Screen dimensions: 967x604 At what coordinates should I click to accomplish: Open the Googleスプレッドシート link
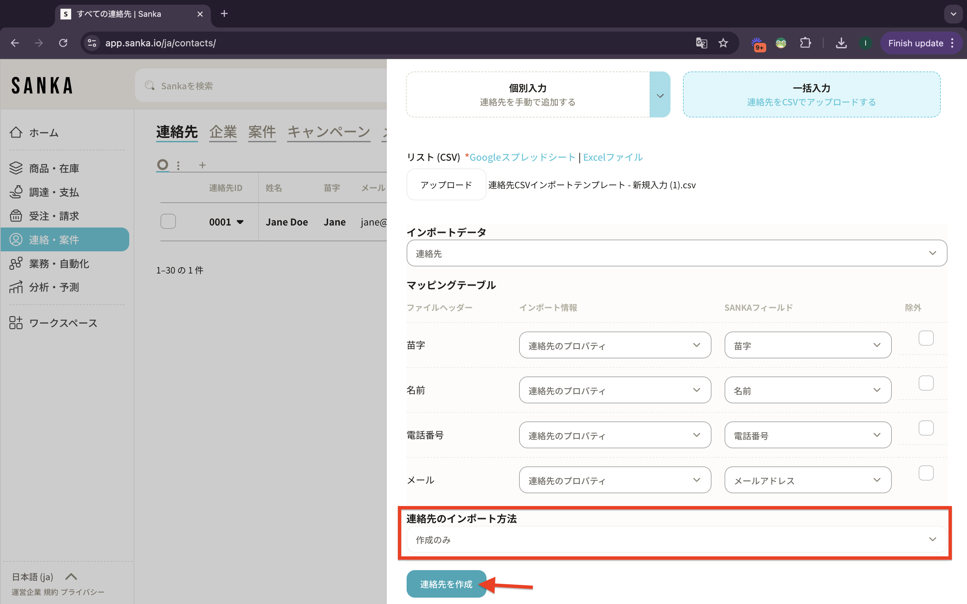tap(522, 157)
